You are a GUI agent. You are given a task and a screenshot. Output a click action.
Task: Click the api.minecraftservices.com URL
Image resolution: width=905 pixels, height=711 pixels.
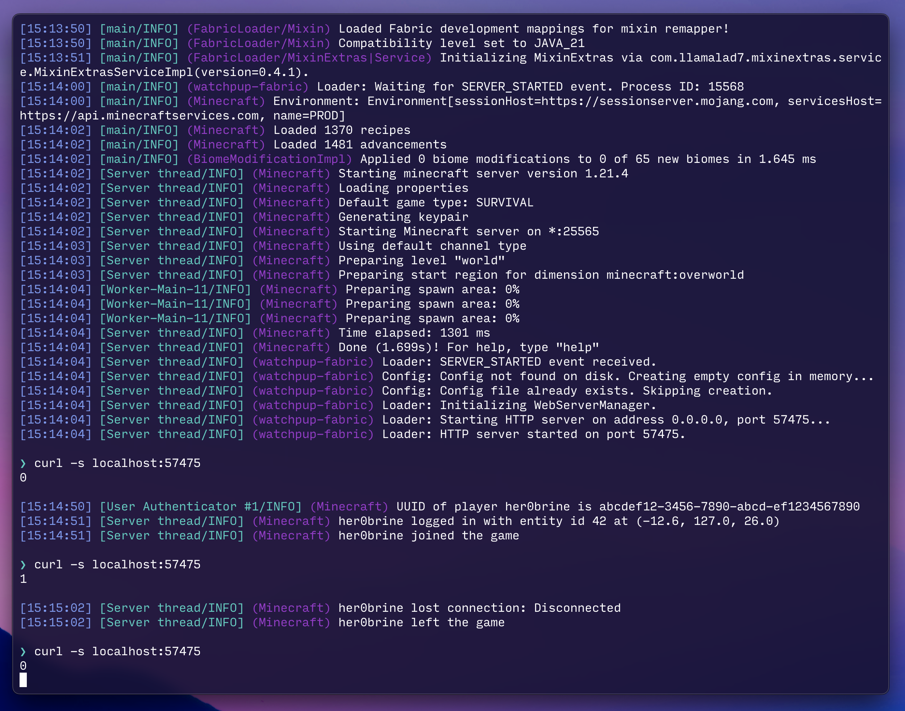[x=139, y=116]
